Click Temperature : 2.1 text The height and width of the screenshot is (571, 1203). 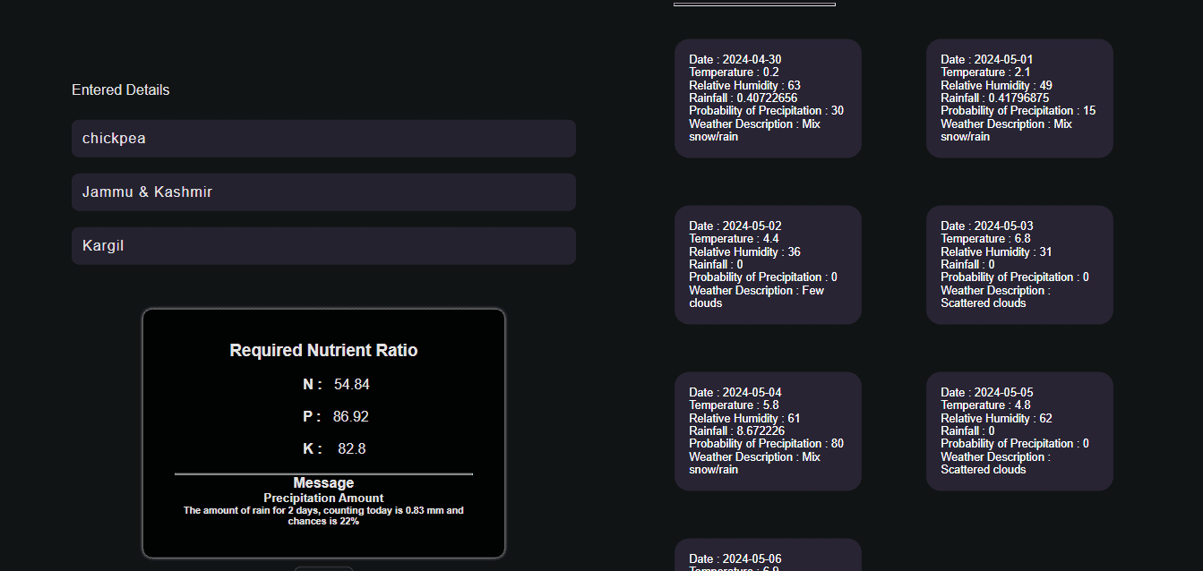click(985, 72)
